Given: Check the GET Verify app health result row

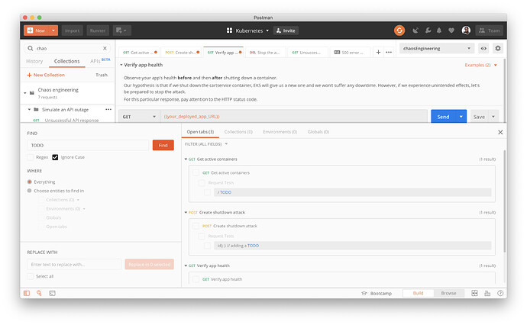Looking at the screenshot, I should coord(196,279).
